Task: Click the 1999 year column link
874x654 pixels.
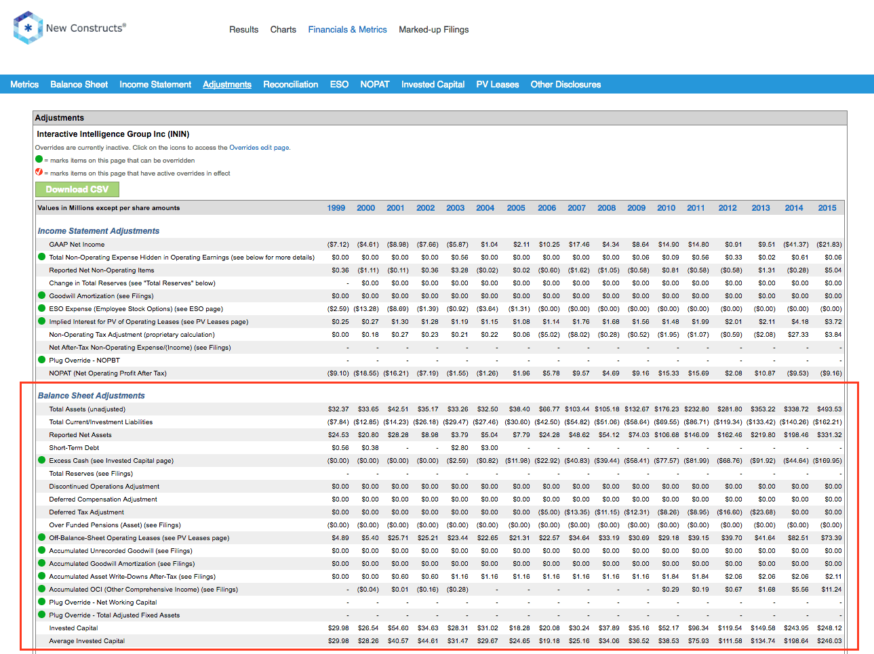Action: (x=336, y=208)
